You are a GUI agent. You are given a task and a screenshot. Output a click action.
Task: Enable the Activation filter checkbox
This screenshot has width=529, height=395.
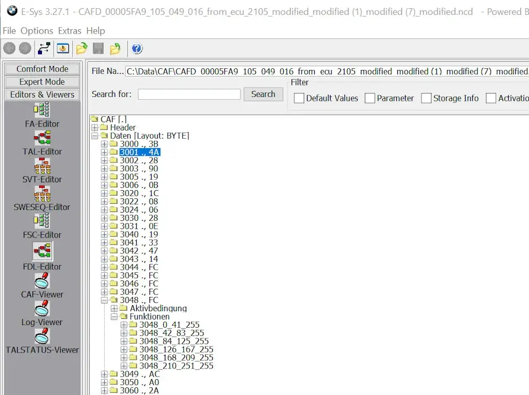[491, 98]
